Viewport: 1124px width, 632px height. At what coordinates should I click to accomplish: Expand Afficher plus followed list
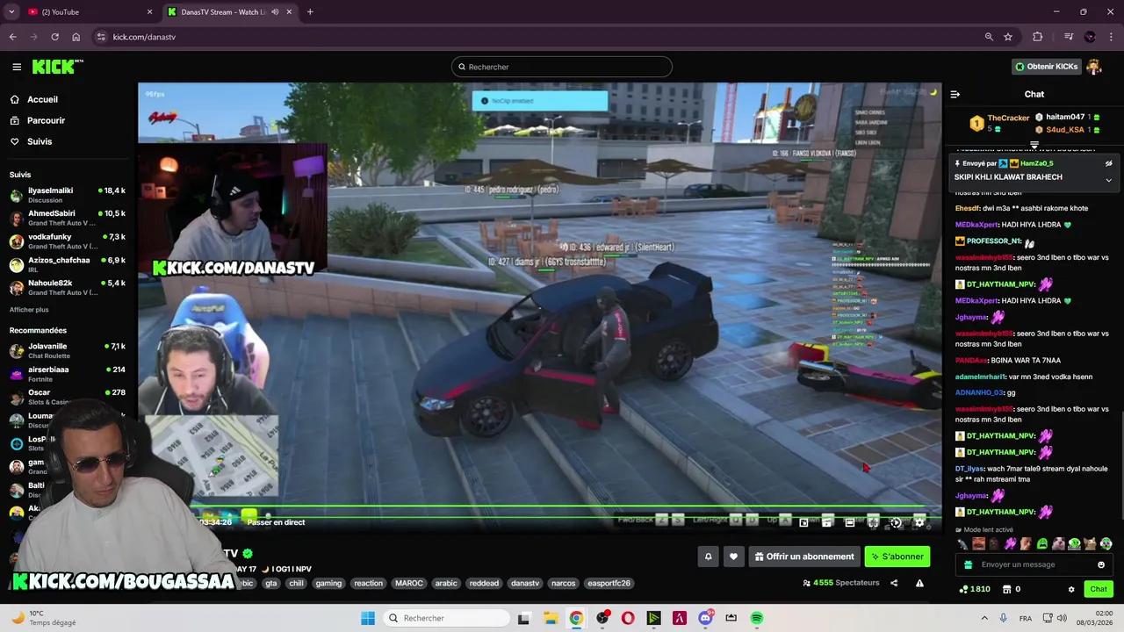click(29, 310)
